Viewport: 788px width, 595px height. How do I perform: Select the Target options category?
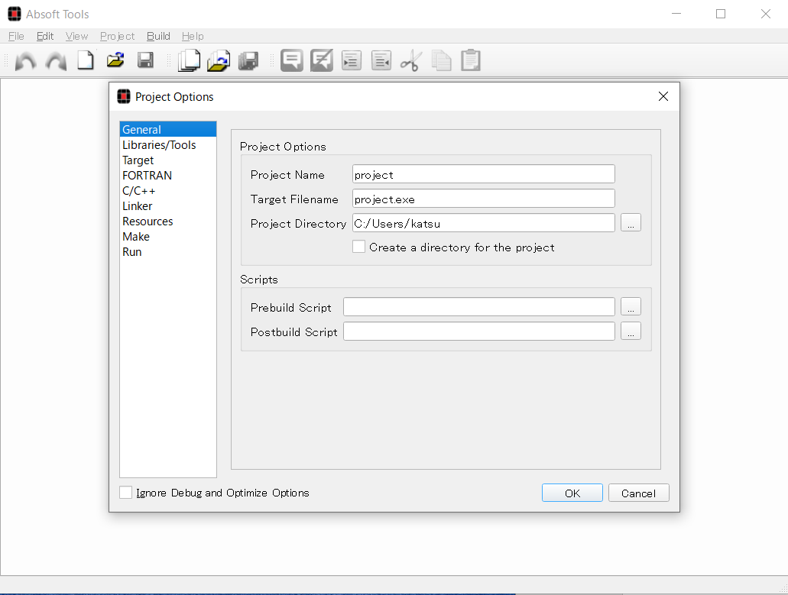tap(168, 160)
